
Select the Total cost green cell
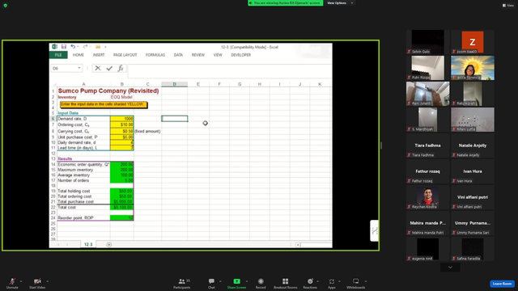tap(122, 207)
